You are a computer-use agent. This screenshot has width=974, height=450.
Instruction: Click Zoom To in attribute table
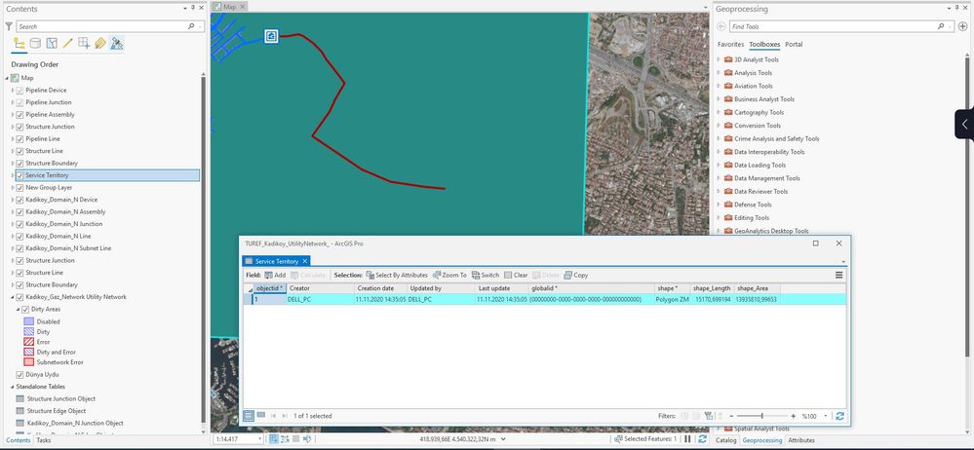pyautogui.click(x=449, y=275)
